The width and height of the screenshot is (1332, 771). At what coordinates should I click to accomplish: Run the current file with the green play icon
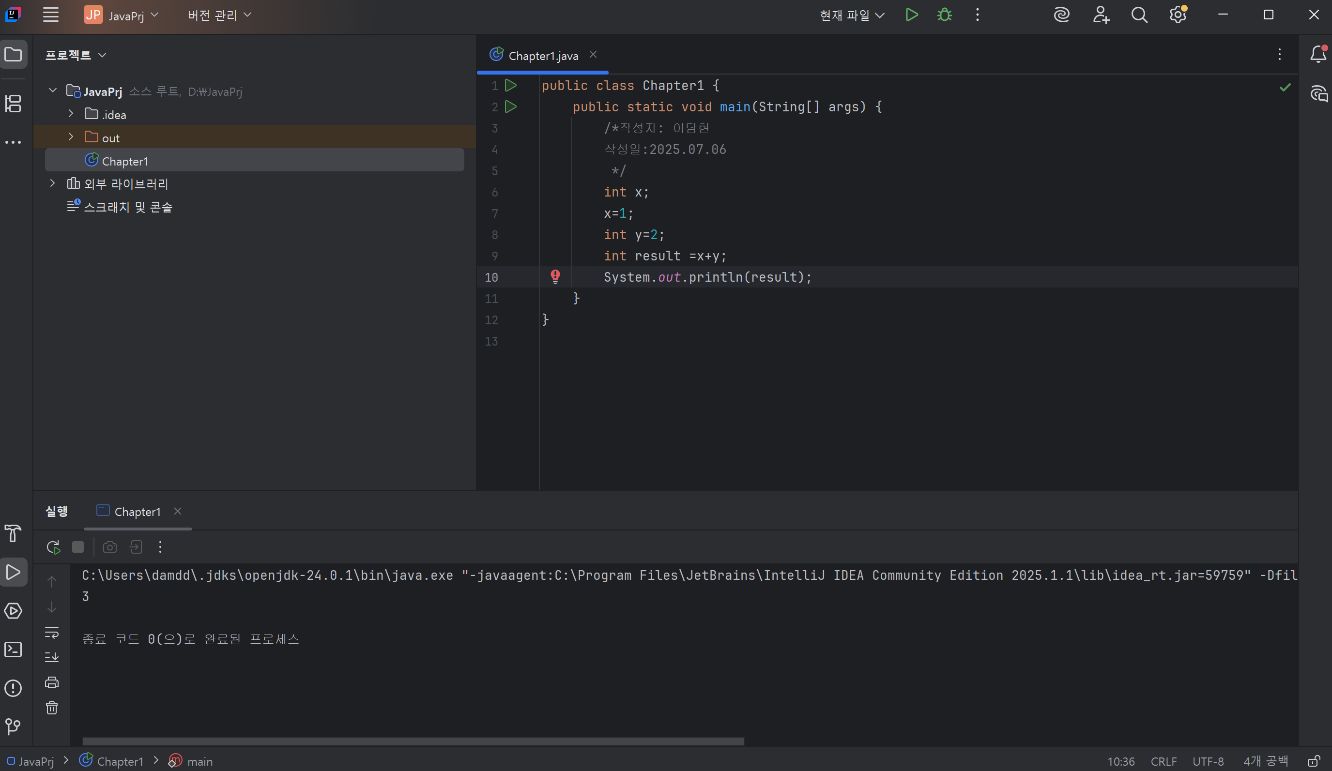click(x=911, y=15)
